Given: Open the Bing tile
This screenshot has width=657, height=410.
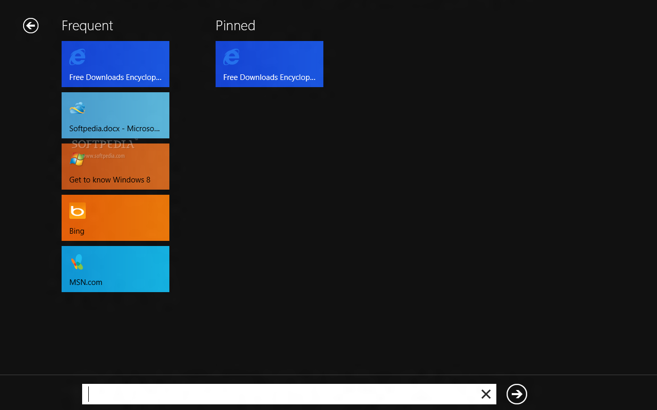Looking at the screenshot, I should coord(115,218).
